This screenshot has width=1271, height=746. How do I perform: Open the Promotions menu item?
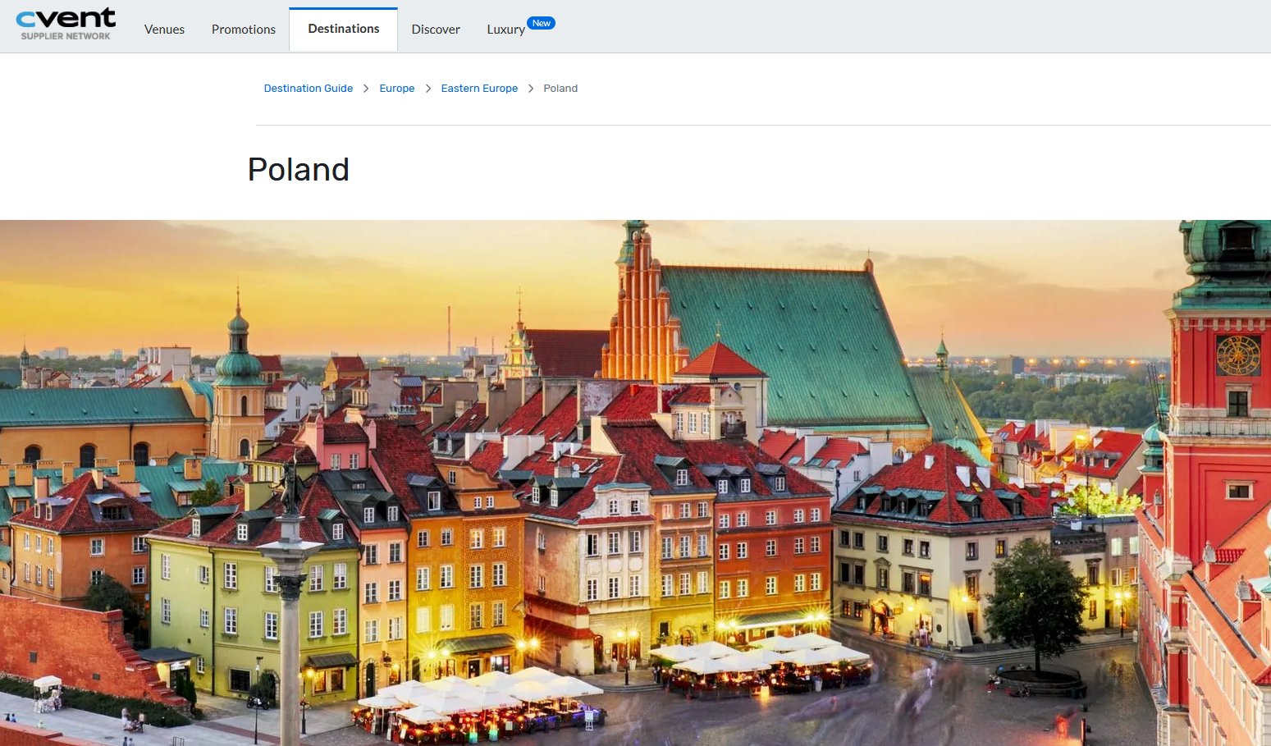click(x=244, y=30)
